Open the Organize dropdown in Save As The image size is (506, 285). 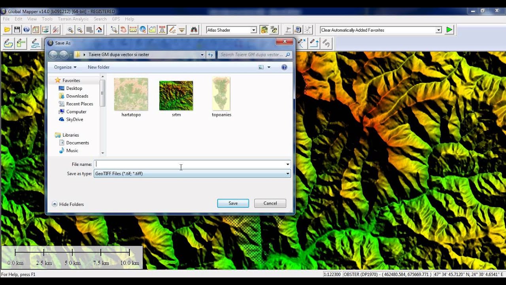tap(65, 67)
